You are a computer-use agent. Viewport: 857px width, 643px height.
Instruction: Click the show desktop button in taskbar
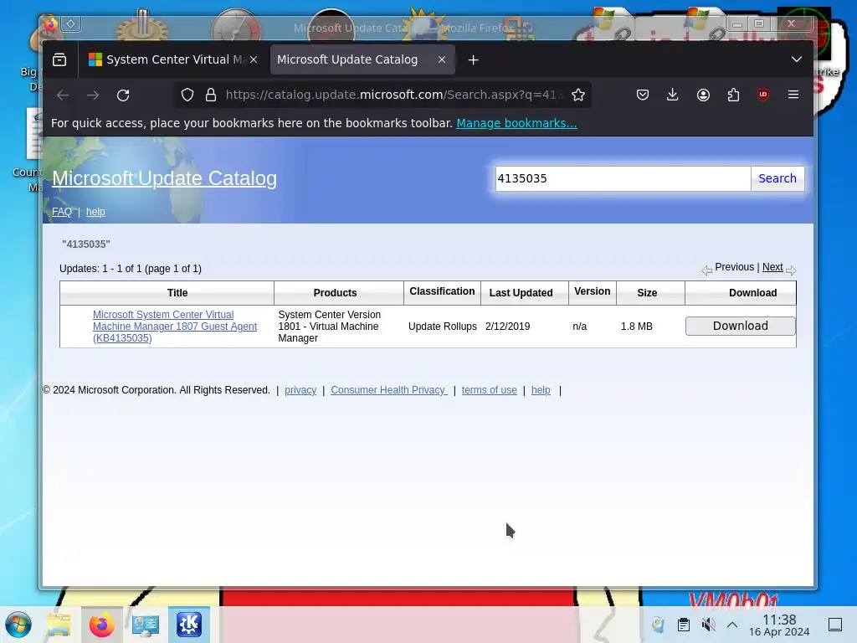(x=835, y=625)
